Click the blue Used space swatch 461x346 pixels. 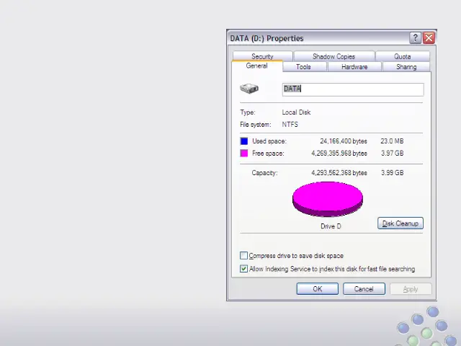click(244, 141)
